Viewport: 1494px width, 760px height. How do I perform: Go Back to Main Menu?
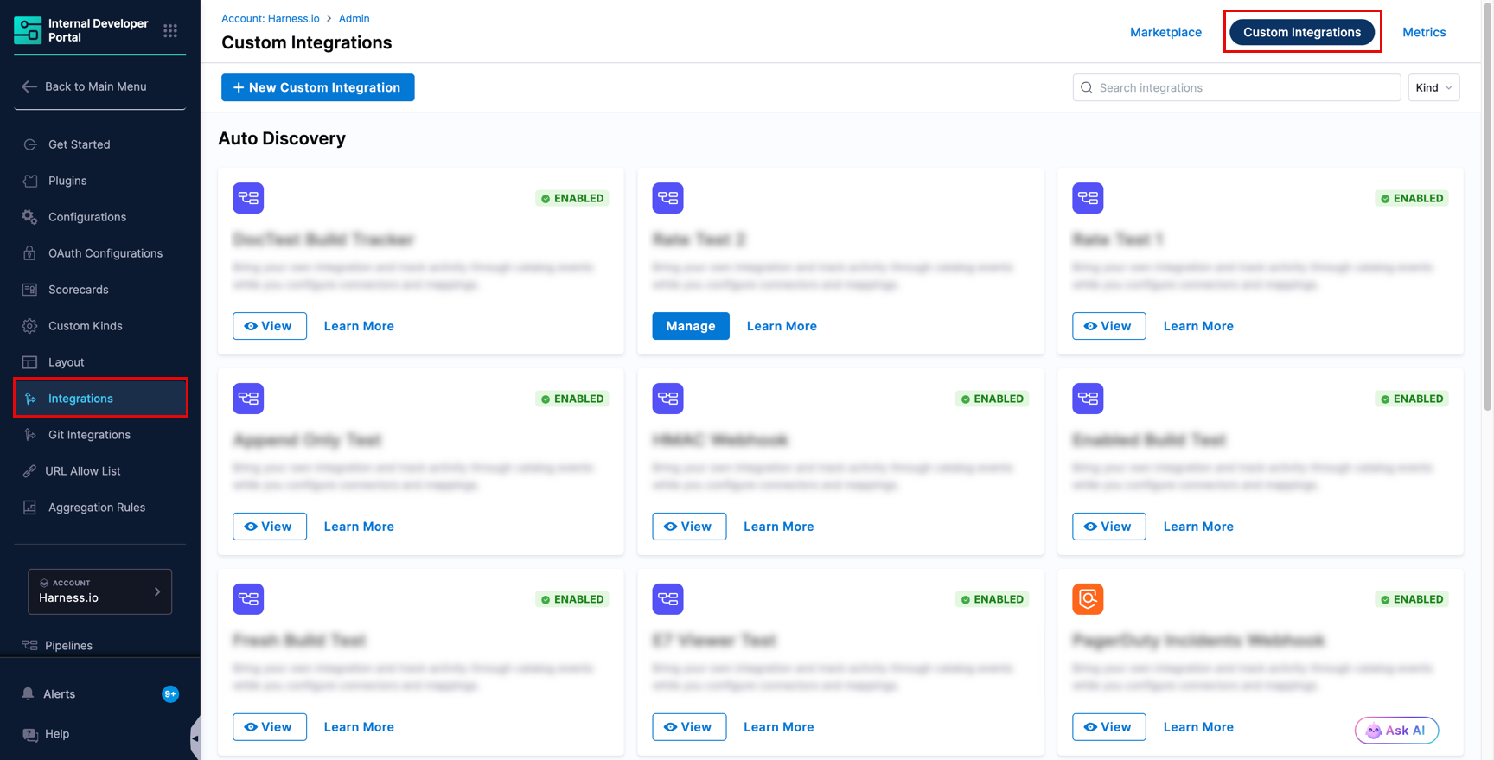[x=84, y=86]
